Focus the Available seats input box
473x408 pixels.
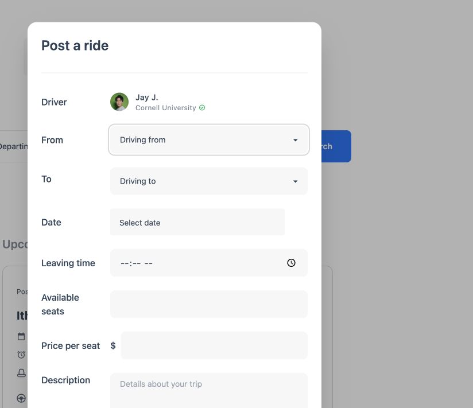pos(209,304)
